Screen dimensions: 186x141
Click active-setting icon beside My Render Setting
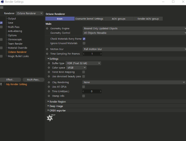pos(1,84)
